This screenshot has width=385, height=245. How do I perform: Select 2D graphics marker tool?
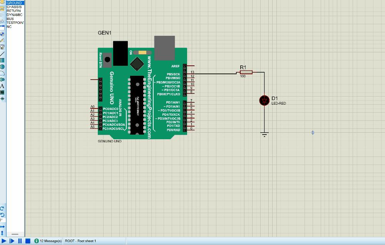tap(2, 99)
